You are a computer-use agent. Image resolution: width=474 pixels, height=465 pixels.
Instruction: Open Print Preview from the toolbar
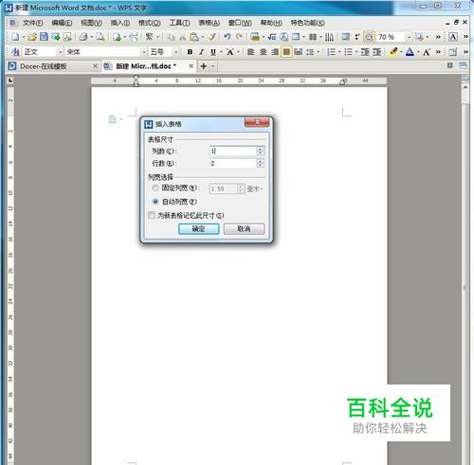click(x=100, y=37)
